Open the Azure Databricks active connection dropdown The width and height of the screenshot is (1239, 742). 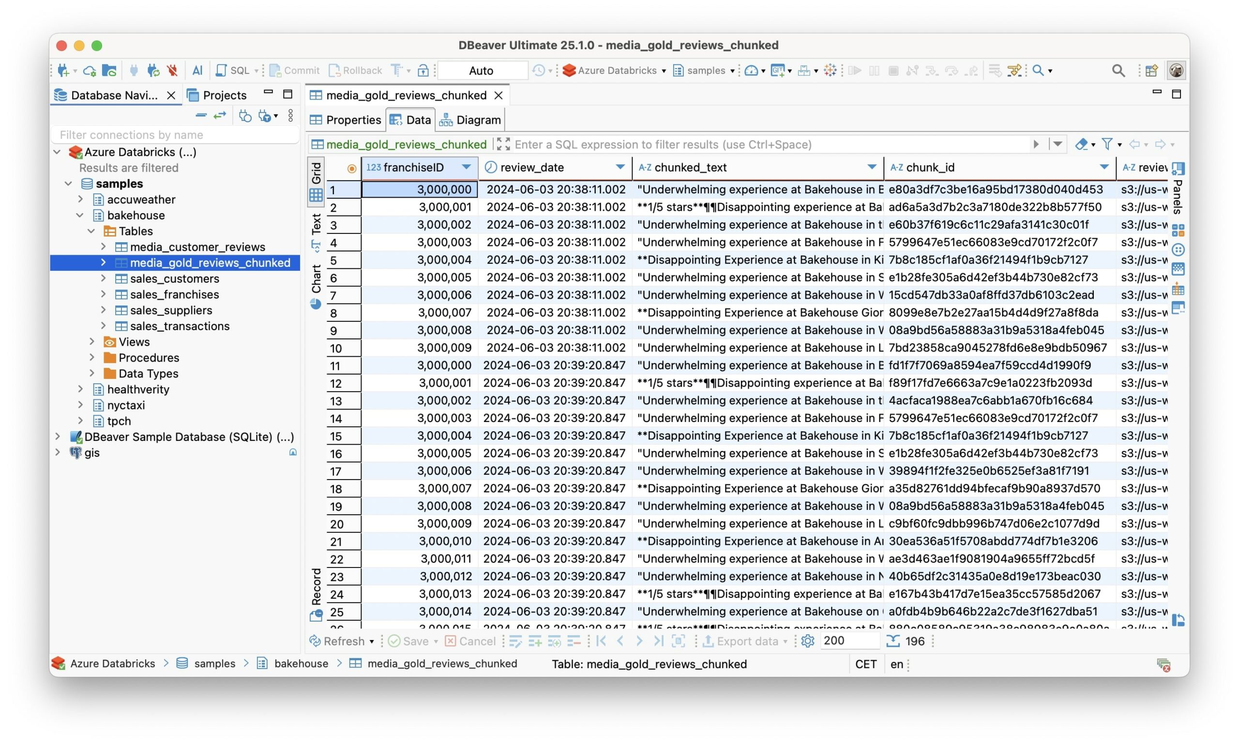pyautogui.click(x=615, y=71)
